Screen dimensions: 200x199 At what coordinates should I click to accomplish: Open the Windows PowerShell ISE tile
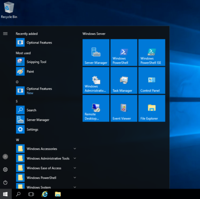tap(152, 52)
